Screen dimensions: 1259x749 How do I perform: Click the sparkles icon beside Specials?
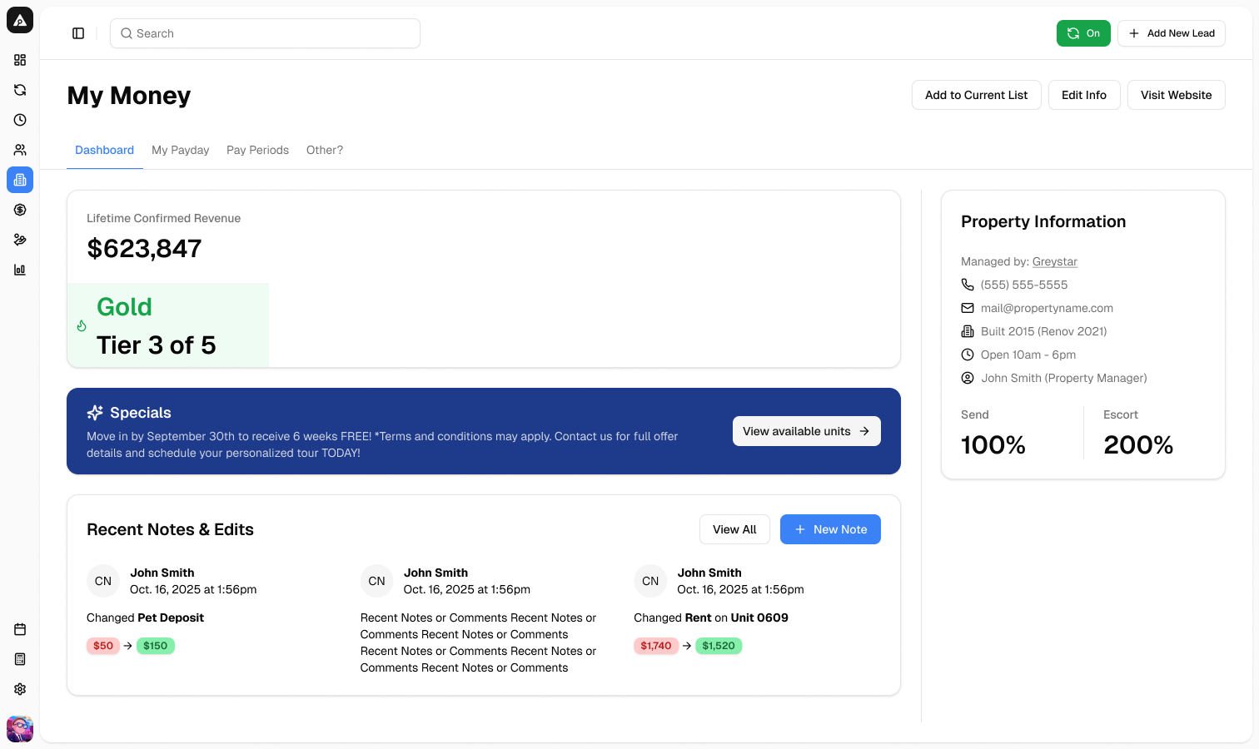coord(95,413)
